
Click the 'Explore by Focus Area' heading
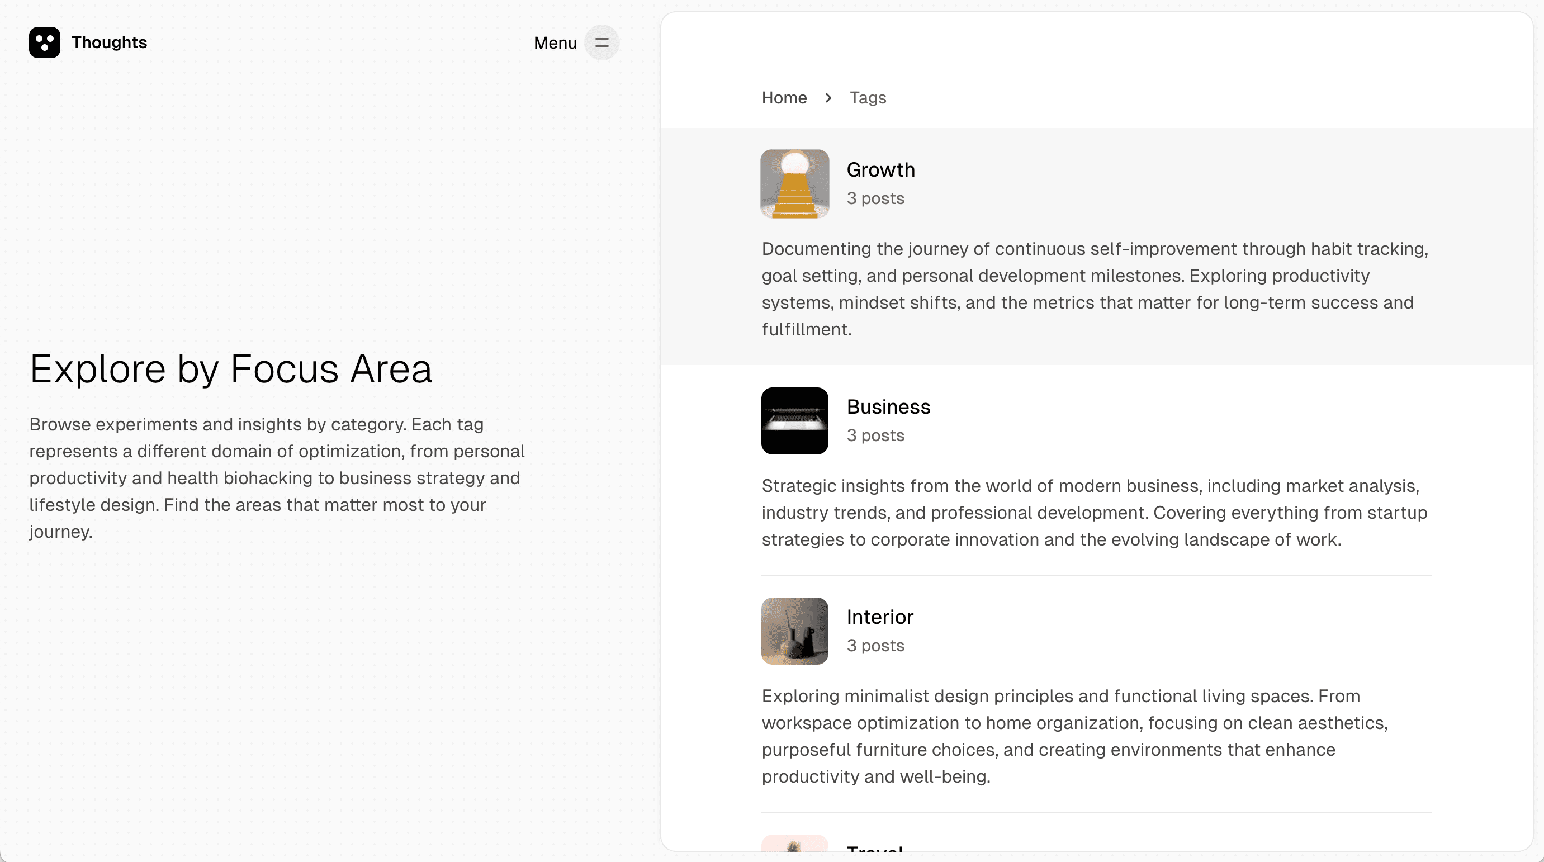tap(231, 368)
